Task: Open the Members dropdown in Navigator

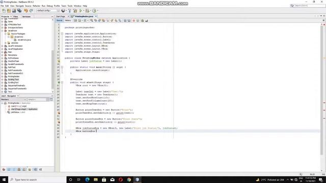Action: point(14,100)
